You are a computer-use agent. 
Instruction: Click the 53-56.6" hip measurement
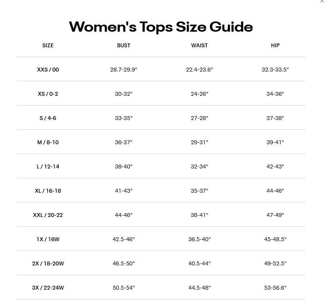tap(275, 288)
